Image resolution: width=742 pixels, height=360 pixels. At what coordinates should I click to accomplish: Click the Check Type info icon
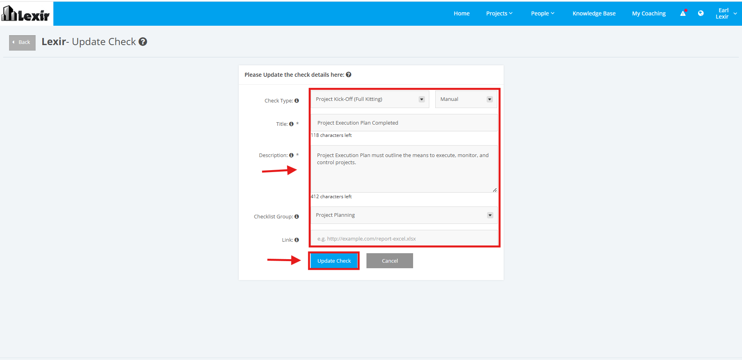(296, 100)
